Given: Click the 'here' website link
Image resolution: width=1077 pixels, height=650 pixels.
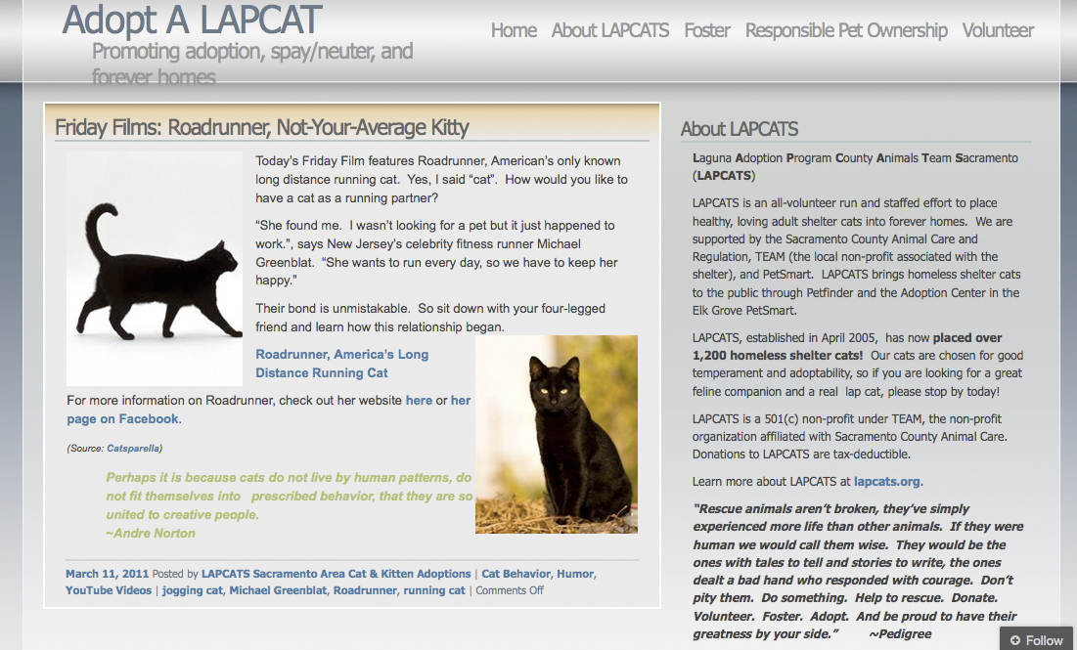Looking at the screenshot, I should (x=419, y=400).
